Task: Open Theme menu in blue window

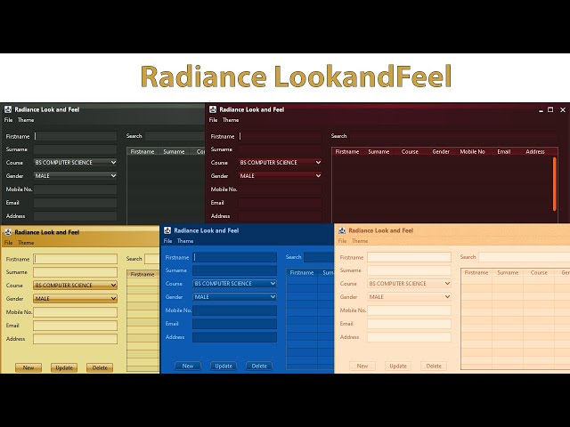Action: (x=185, y=241)
